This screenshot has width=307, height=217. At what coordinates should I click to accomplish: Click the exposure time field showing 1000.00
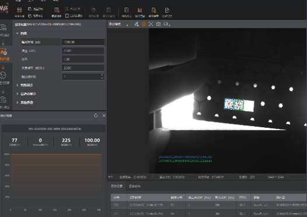tap(83, 42)
